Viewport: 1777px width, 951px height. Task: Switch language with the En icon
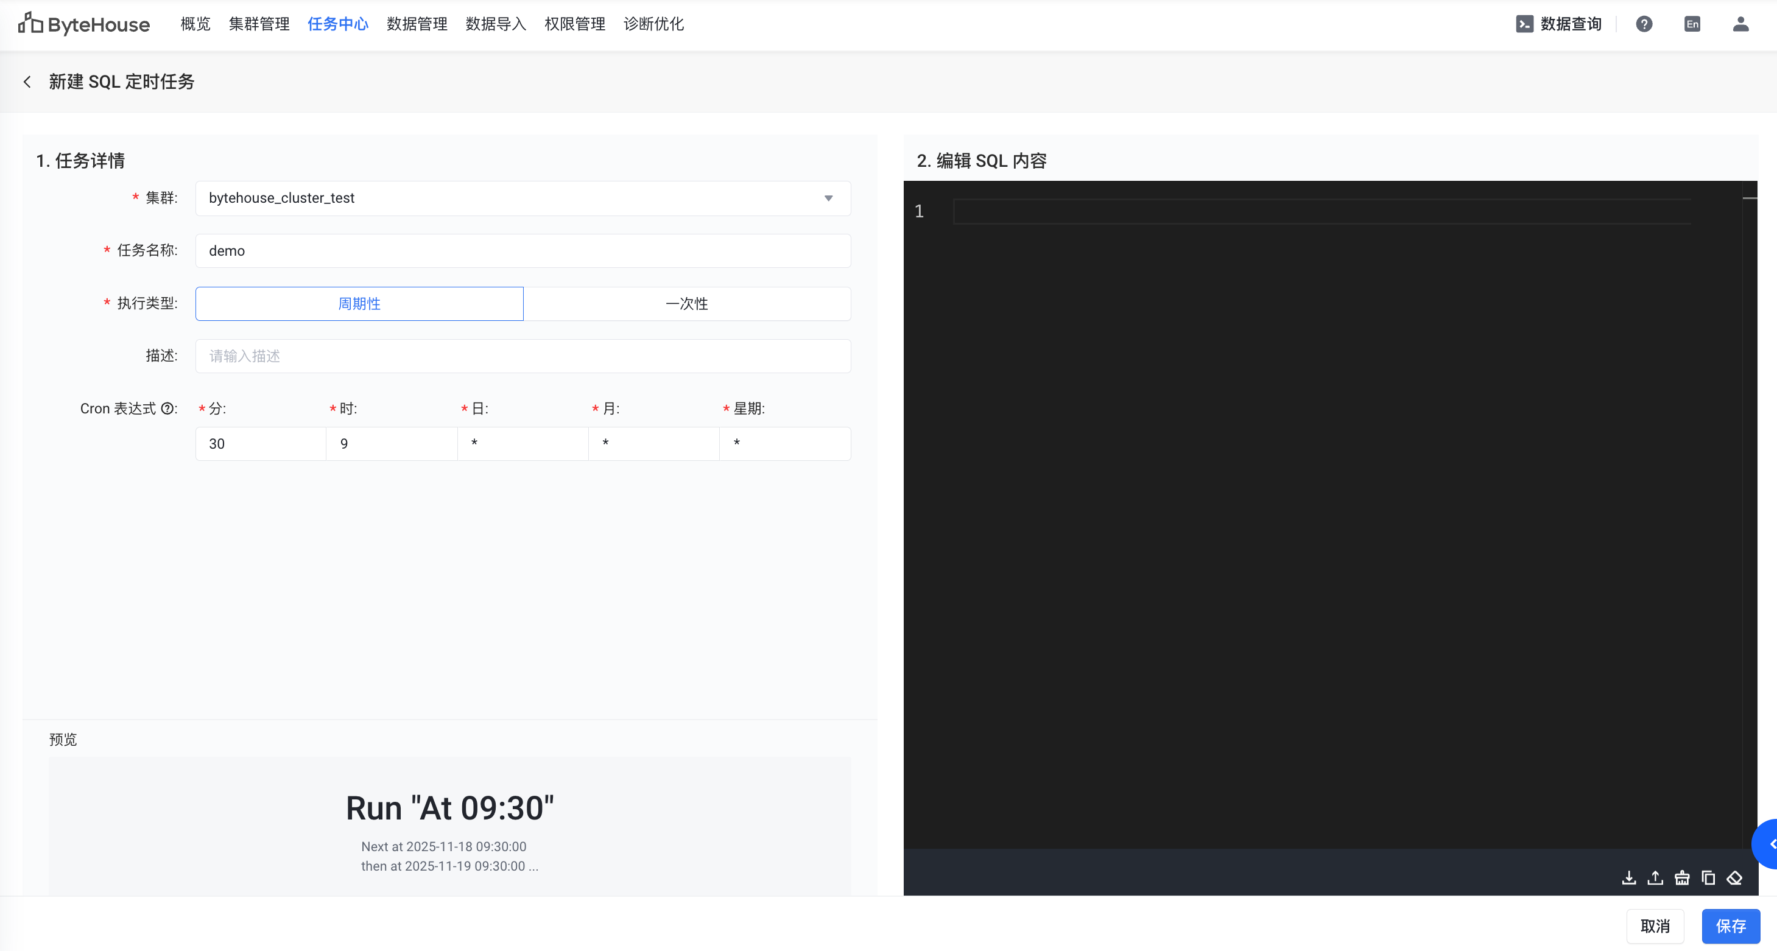coord(1692,24)
